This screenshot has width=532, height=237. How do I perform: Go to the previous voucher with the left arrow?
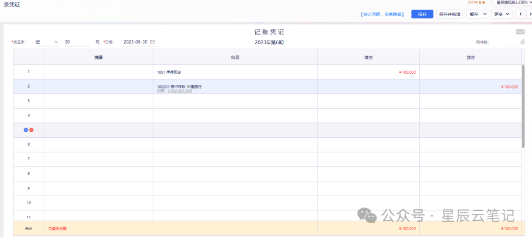tap(520, 14)
